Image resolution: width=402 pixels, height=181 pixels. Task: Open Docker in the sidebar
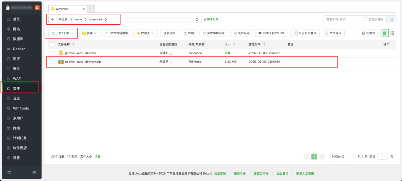[18, 49]
